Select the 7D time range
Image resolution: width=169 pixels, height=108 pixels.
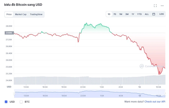coord(115,14)
